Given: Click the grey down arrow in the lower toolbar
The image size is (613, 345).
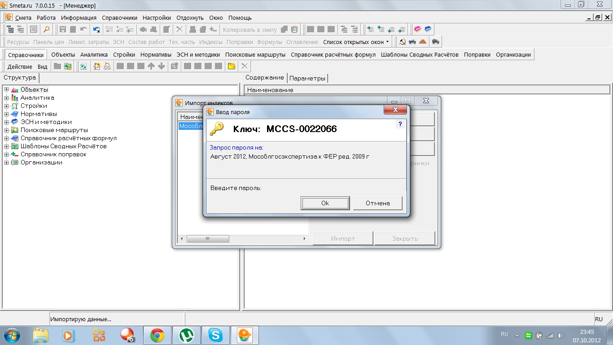Looking at the screenshot, I should pos(162,66).
